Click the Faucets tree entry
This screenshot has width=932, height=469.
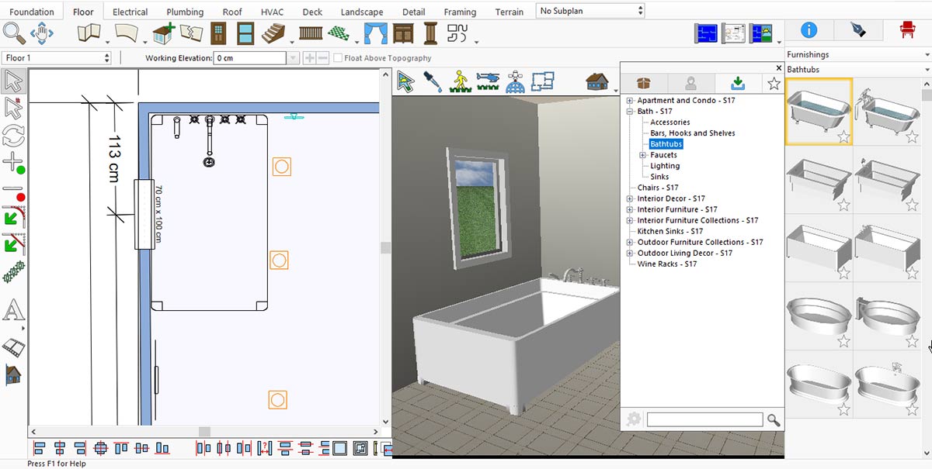663,155
